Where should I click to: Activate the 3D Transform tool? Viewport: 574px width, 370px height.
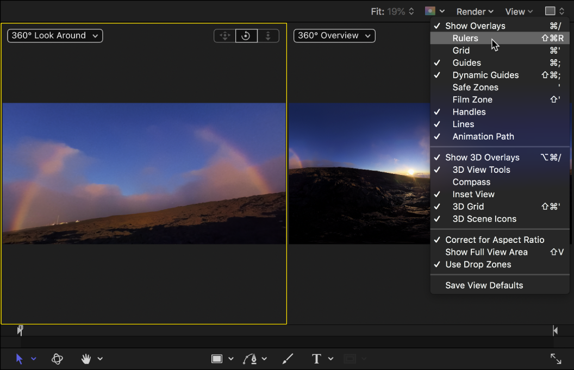(58, 359)
